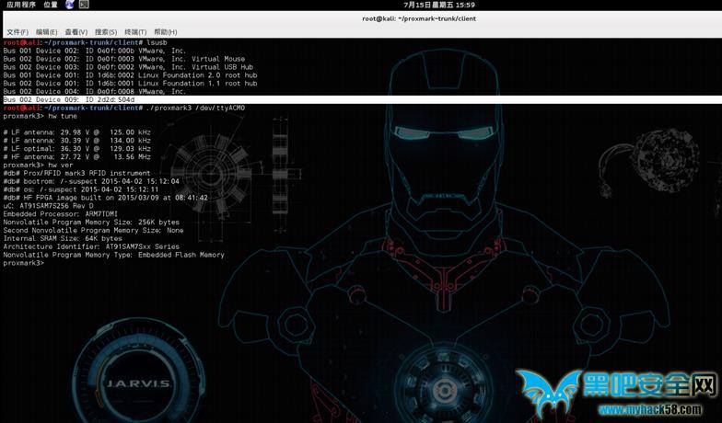Open the 搜索(S) terminal menu
722x423 pixels.
click(x=106, y=31)
